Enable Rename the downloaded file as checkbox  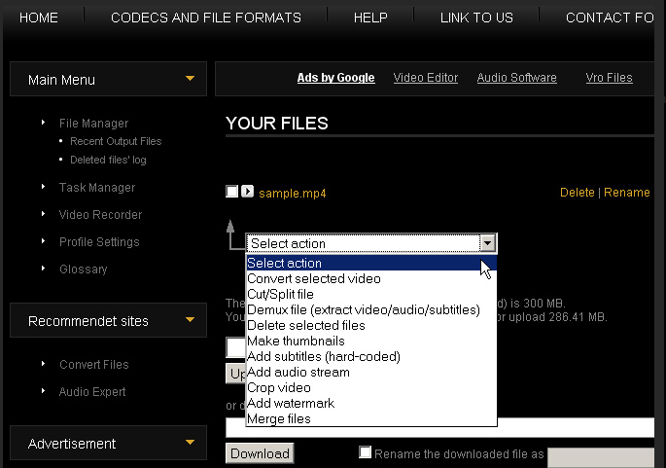point(365,451)
